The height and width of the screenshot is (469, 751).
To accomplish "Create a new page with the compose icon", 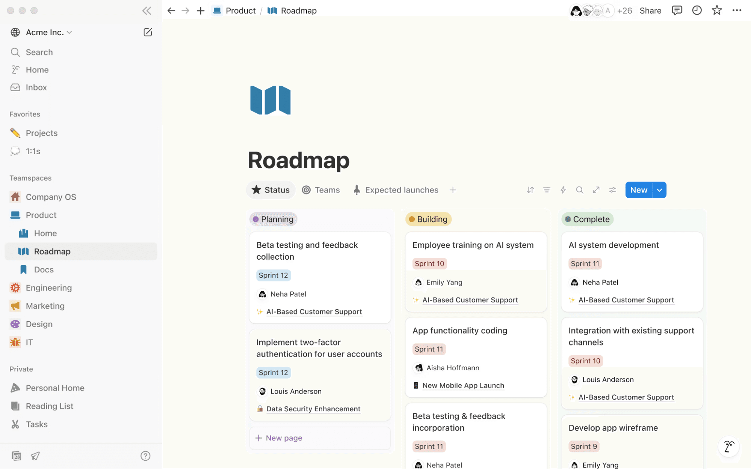I will pos(148,32).
